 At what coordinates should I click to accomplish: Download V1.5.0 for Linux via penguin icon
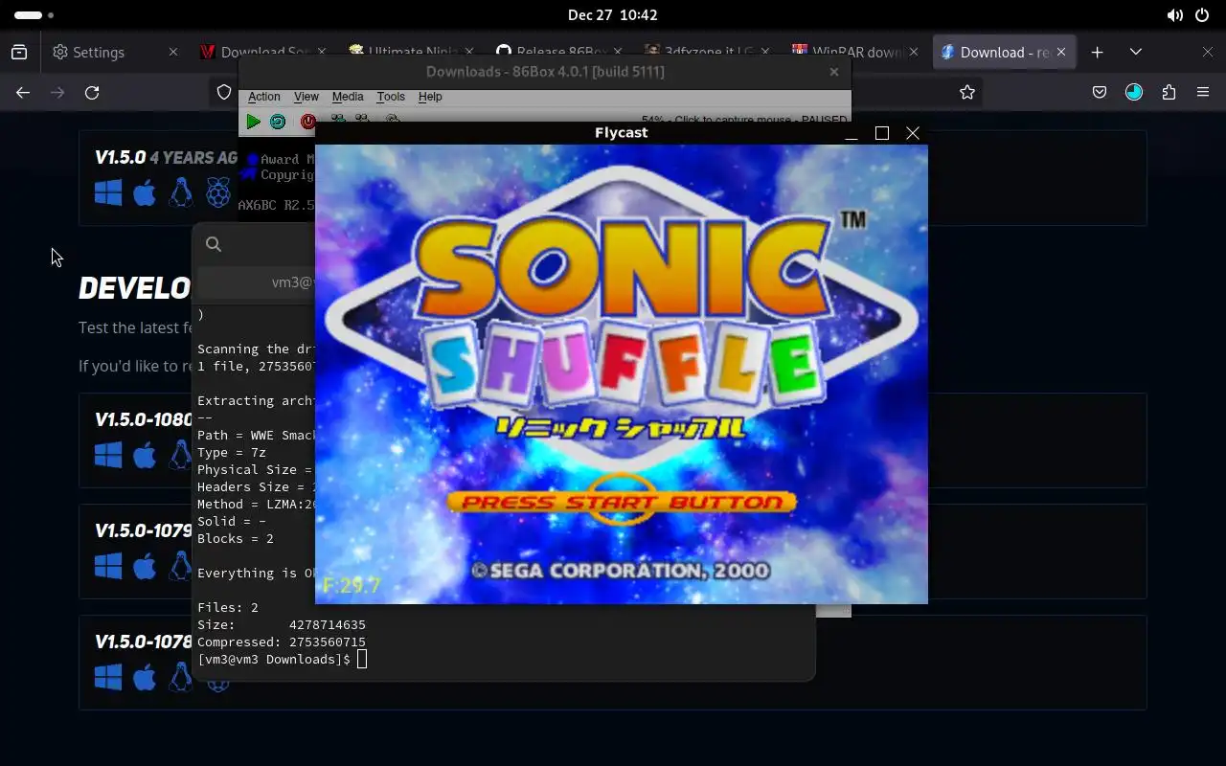click(180, 193)
